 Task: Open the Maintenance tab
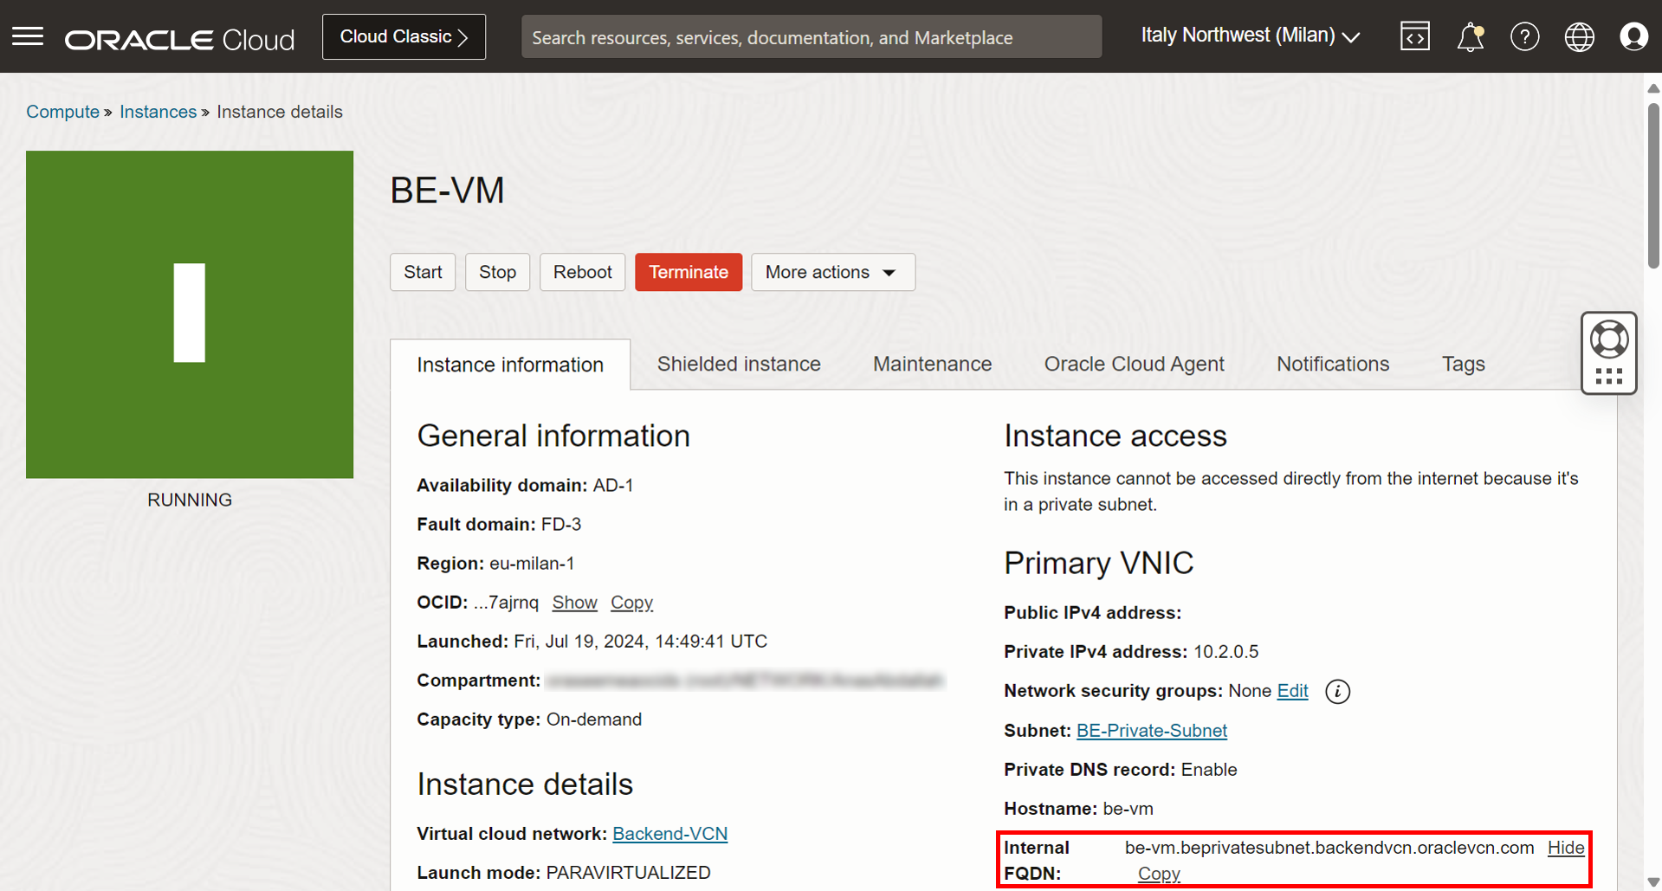pos(932,364)
